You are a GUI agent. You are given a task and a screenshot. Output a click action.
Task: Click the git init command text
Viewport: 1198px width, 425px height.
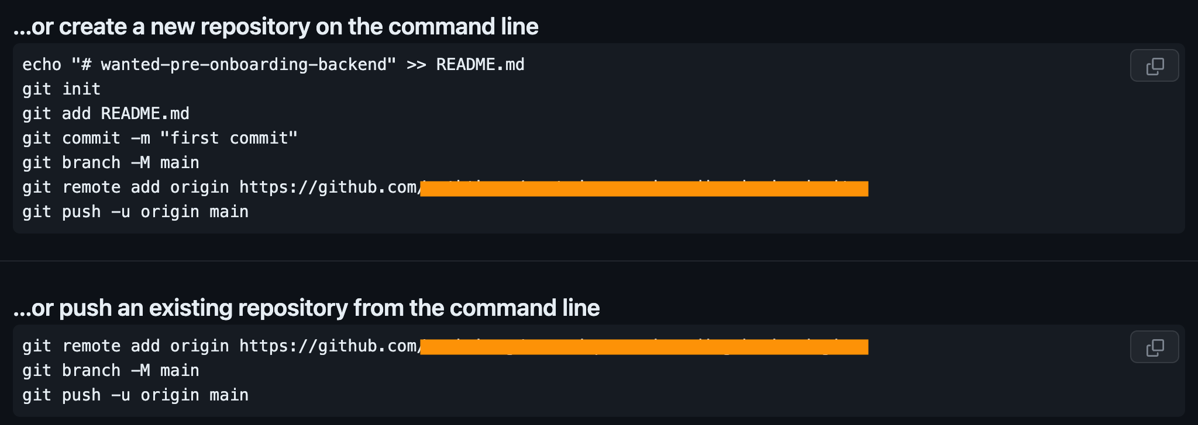click(61, 89)
